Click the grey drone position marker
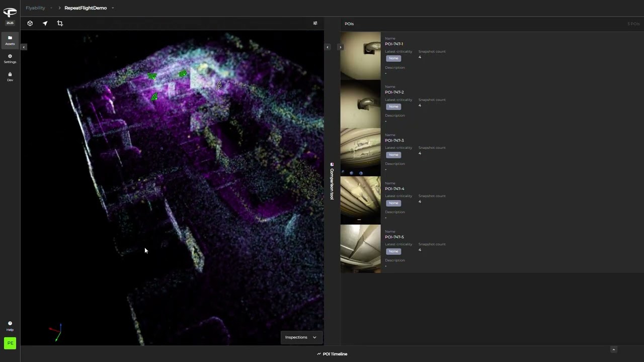The width and height of the screenshot is (644, 362). (x=218, y=85)
